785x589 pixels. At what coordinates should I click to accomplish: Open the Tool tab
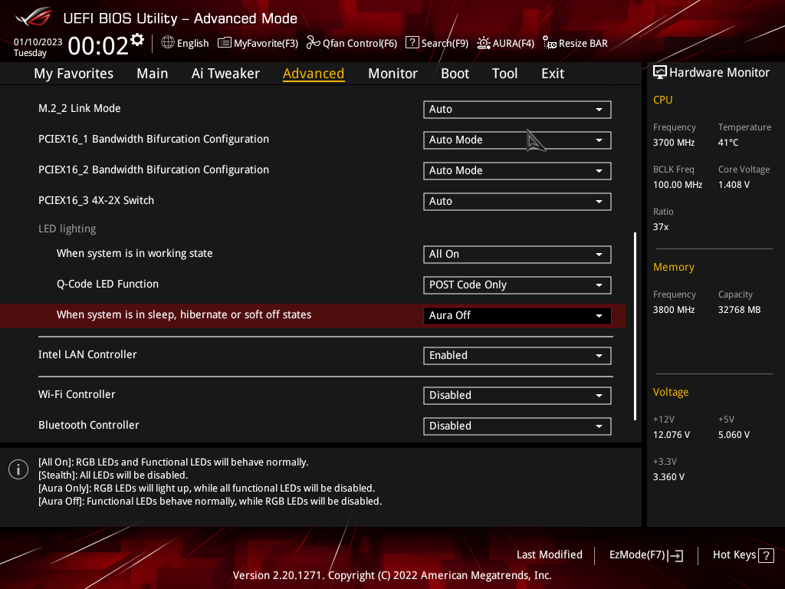tap(504, 74)
